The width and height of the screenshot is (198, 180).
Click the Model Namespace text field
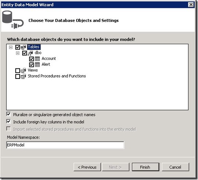pyautogui.click(x=65, y=145)
